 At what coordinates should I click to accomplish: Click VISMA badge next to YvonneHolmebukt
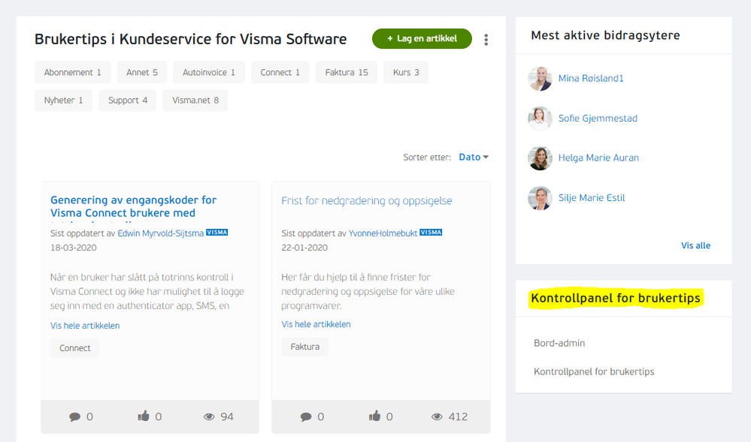(431, 233)
